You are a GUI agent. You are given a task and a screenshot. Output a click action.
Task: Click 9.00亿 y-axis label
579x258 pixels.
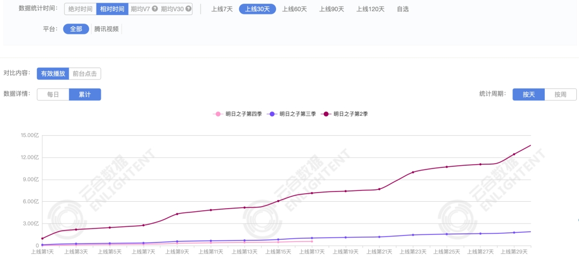pos(31,180)
